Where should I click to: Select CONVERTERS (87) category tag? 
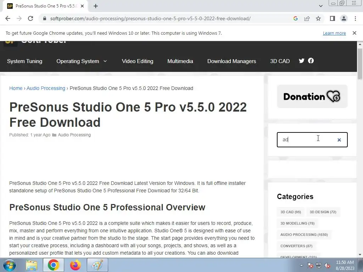click(x=296, y=246)
